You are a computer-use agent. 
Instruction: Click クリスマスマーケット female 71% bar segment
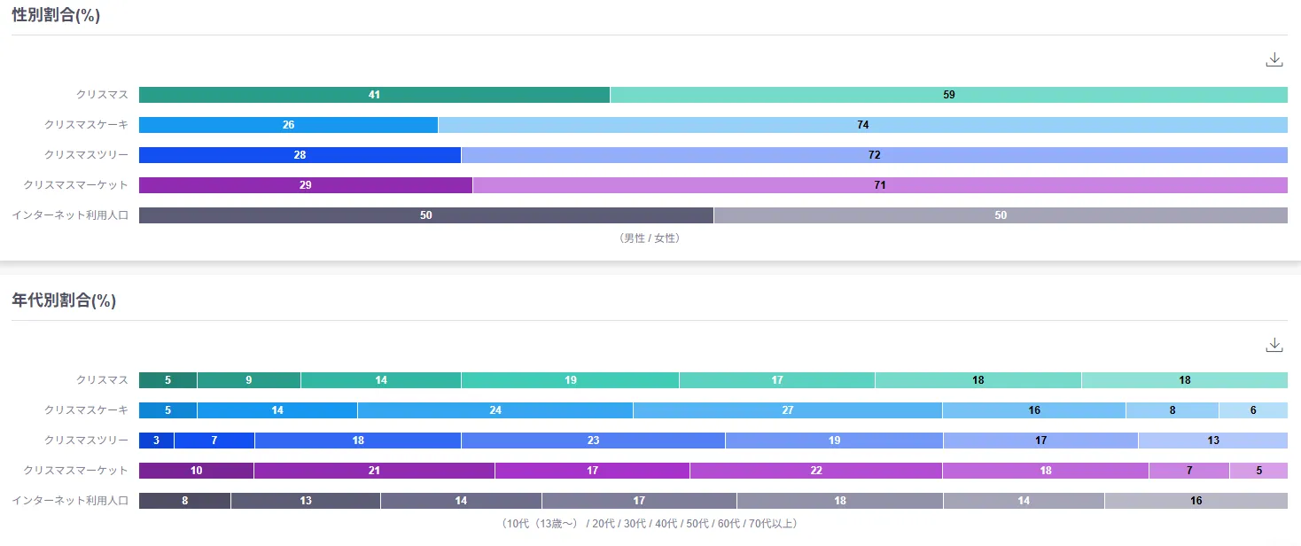(x=879, y=185)
